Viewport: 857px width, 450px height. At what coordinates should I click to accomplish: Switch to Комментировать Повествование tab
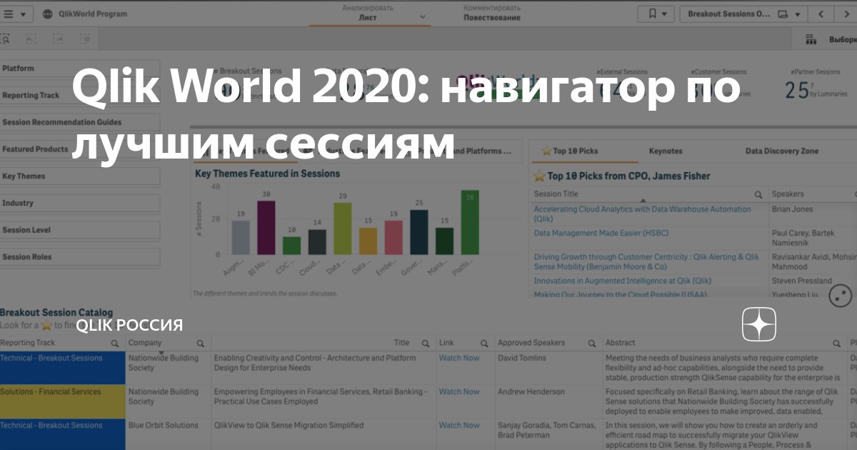(492, 13)
